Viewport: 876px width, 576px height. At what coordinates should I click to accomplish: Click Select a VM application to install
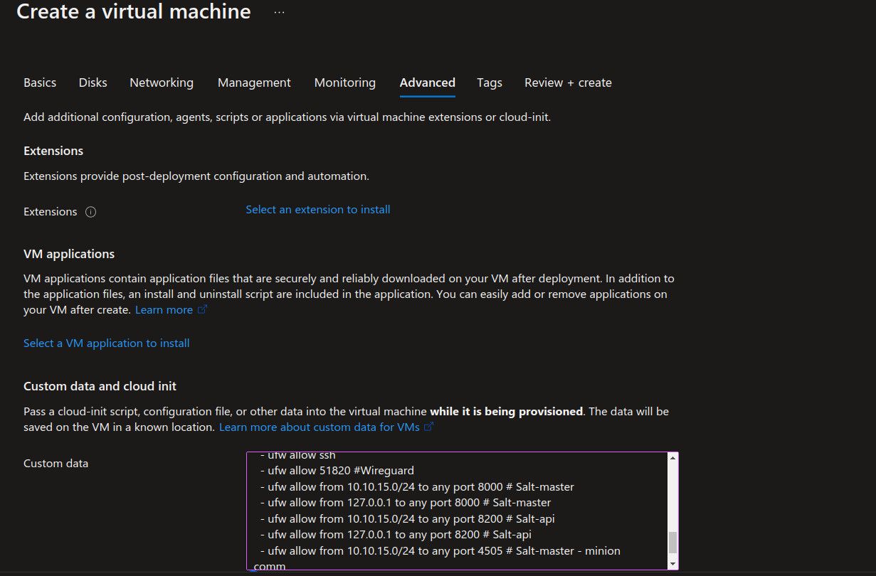(106, 343)
